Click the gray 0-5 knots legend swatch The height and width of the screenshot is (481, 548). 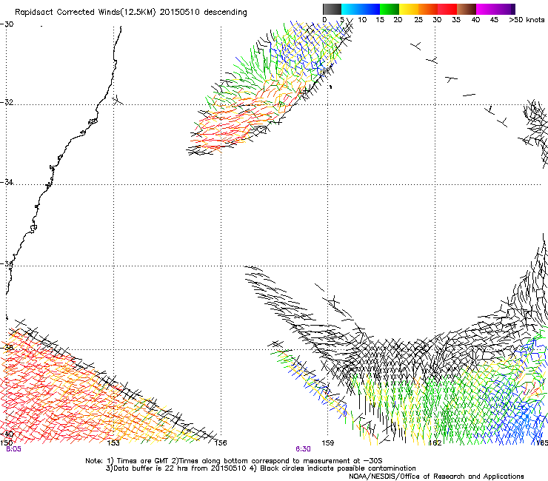tap(332, 9)
